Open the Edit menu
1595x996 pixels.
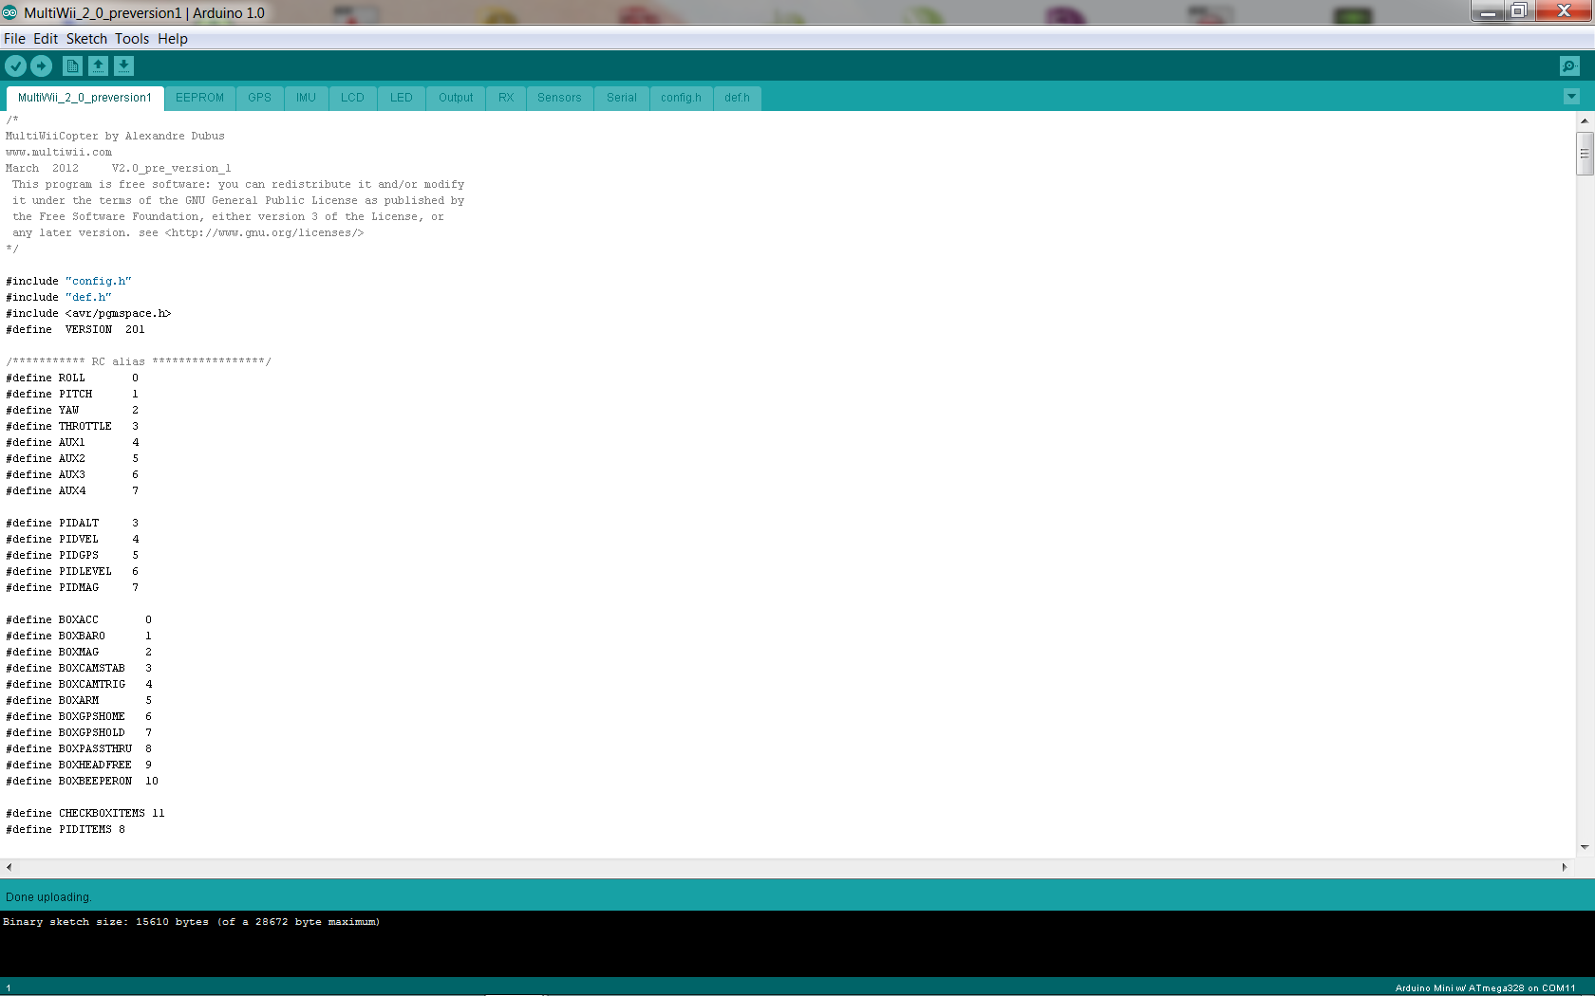pos(46,39)
